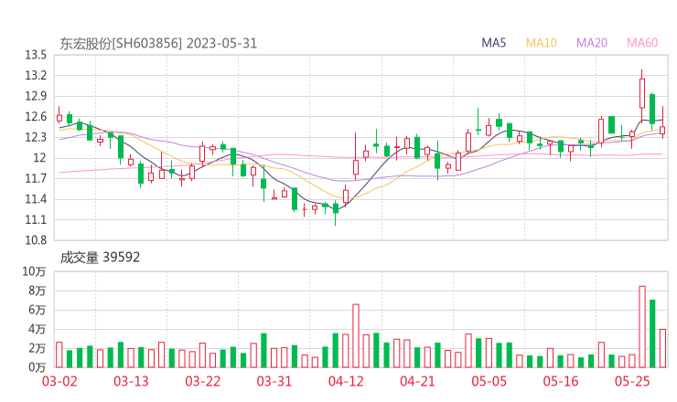Click the 成交量 39592 volume label
677x402 pixels.
point(100,258)
